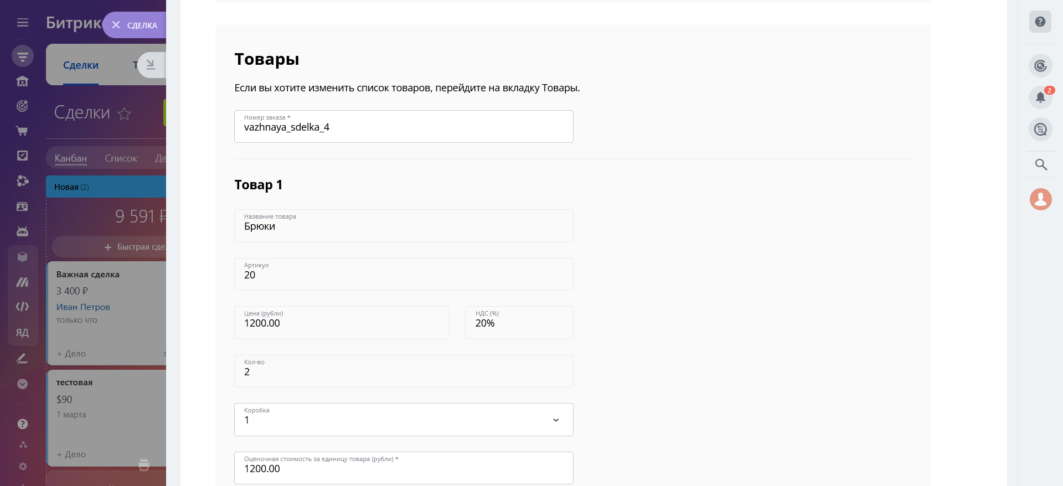Expand the Коробка dropdown
The width and height of the screenshot is (1063, 486).
556,420
